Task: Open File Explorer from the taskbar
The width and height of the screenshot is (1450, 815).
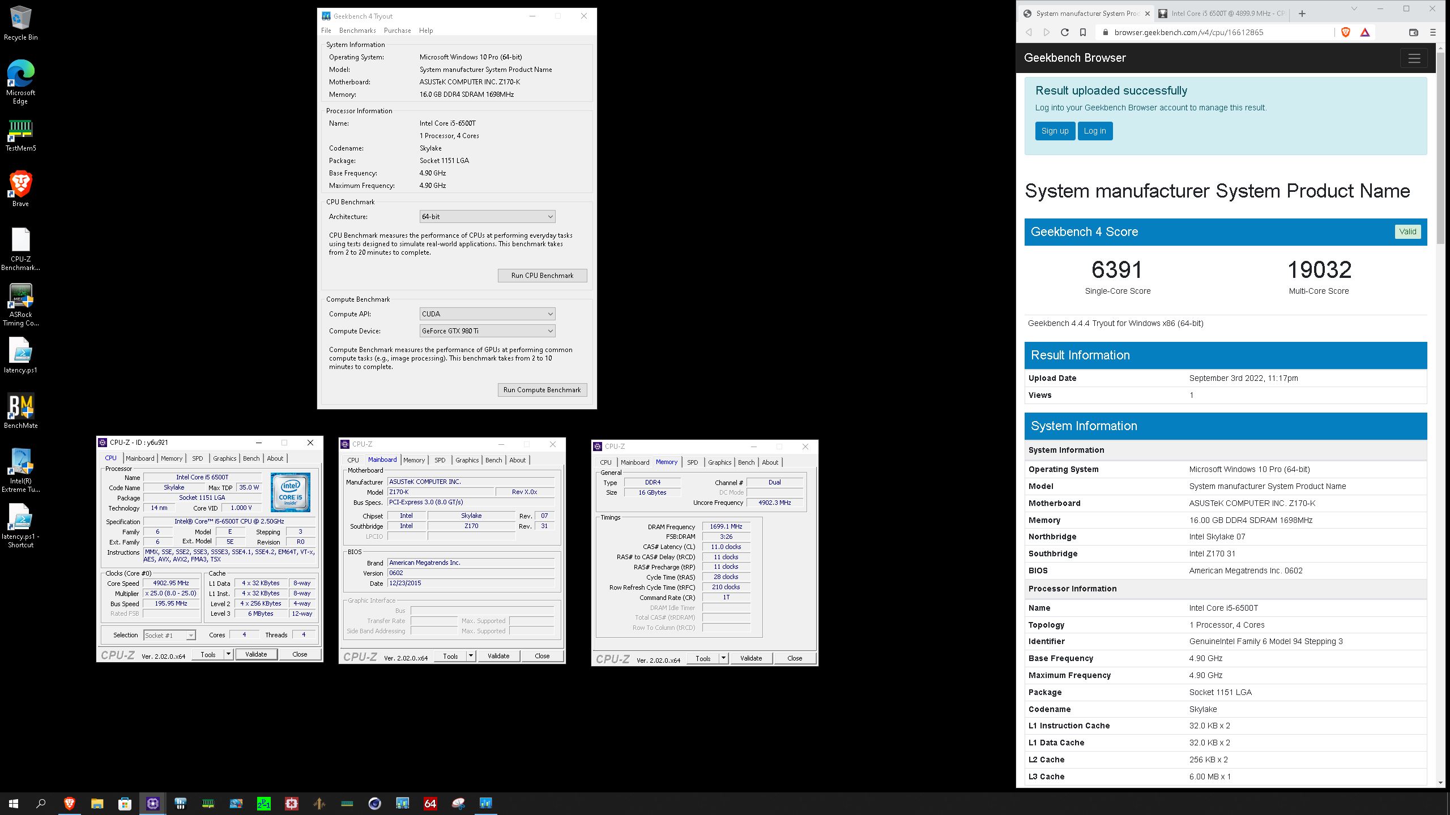Action: (97, 803)
